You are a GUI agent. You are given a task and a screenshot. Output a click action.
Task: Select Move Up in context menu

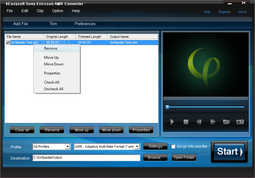[x=57, y=58]
